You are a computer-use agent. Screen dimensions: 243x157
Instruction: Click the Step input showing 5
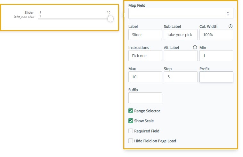(181, 77)
